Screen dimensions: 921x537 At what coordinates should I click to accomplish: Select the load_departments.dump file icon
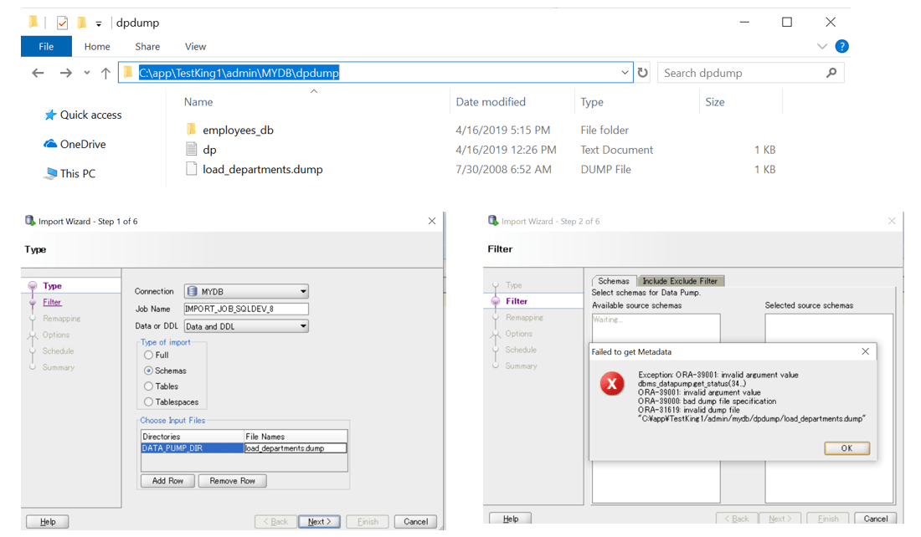coord(191,169)
